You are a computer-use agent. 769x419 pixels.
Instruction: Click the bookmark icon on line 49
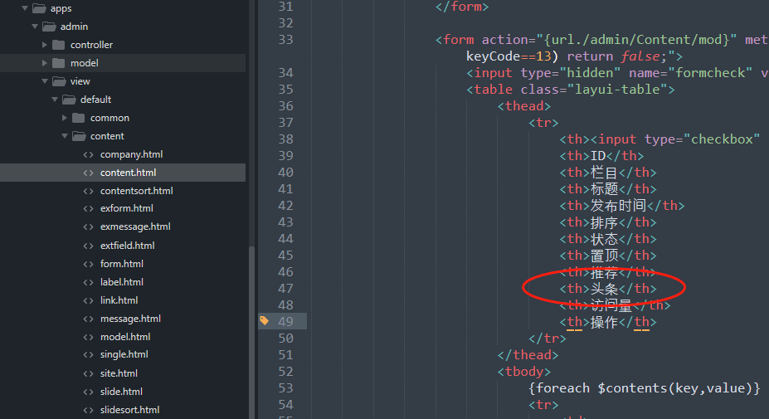(x=264, y=321)
